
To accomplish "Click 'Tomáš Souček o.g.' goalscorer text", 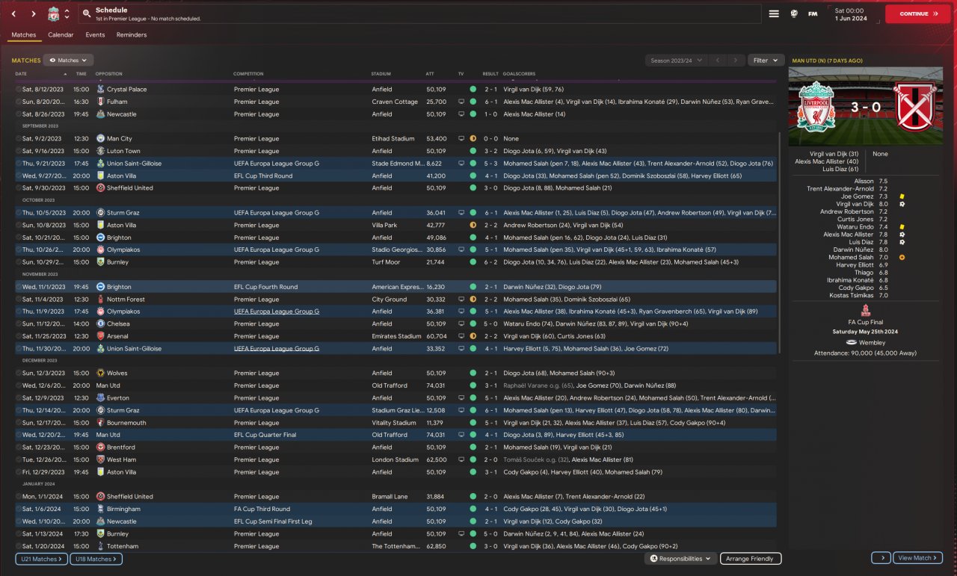I will pyautogui.click(x=530, y=459).
